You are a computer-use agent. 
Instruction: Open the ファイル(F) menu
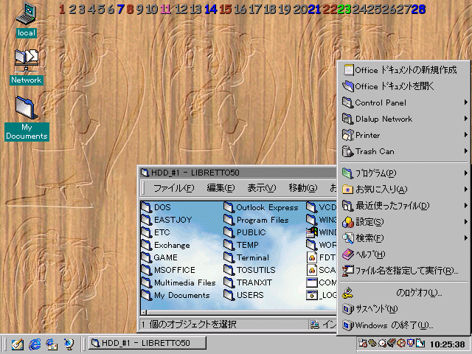click(x=174, y=188)
